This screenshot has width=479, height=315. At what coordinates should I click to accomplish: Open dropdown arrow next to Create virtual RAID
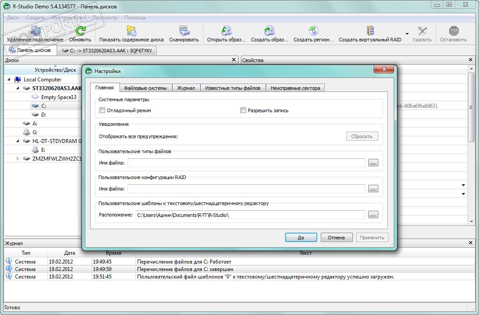[407, 33]
